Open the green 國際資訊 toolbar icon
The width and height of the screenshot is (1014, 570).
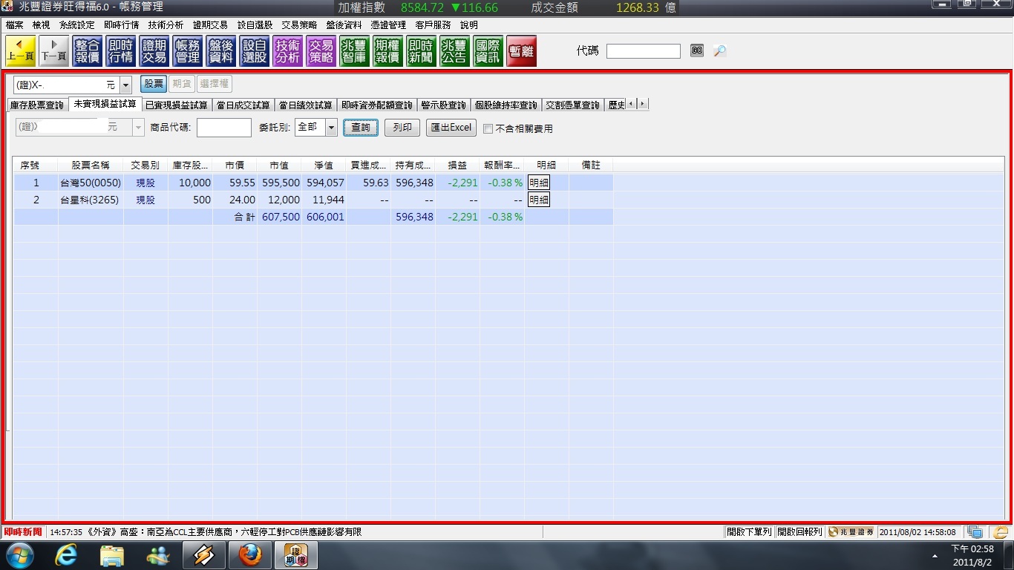coord(488,51)
